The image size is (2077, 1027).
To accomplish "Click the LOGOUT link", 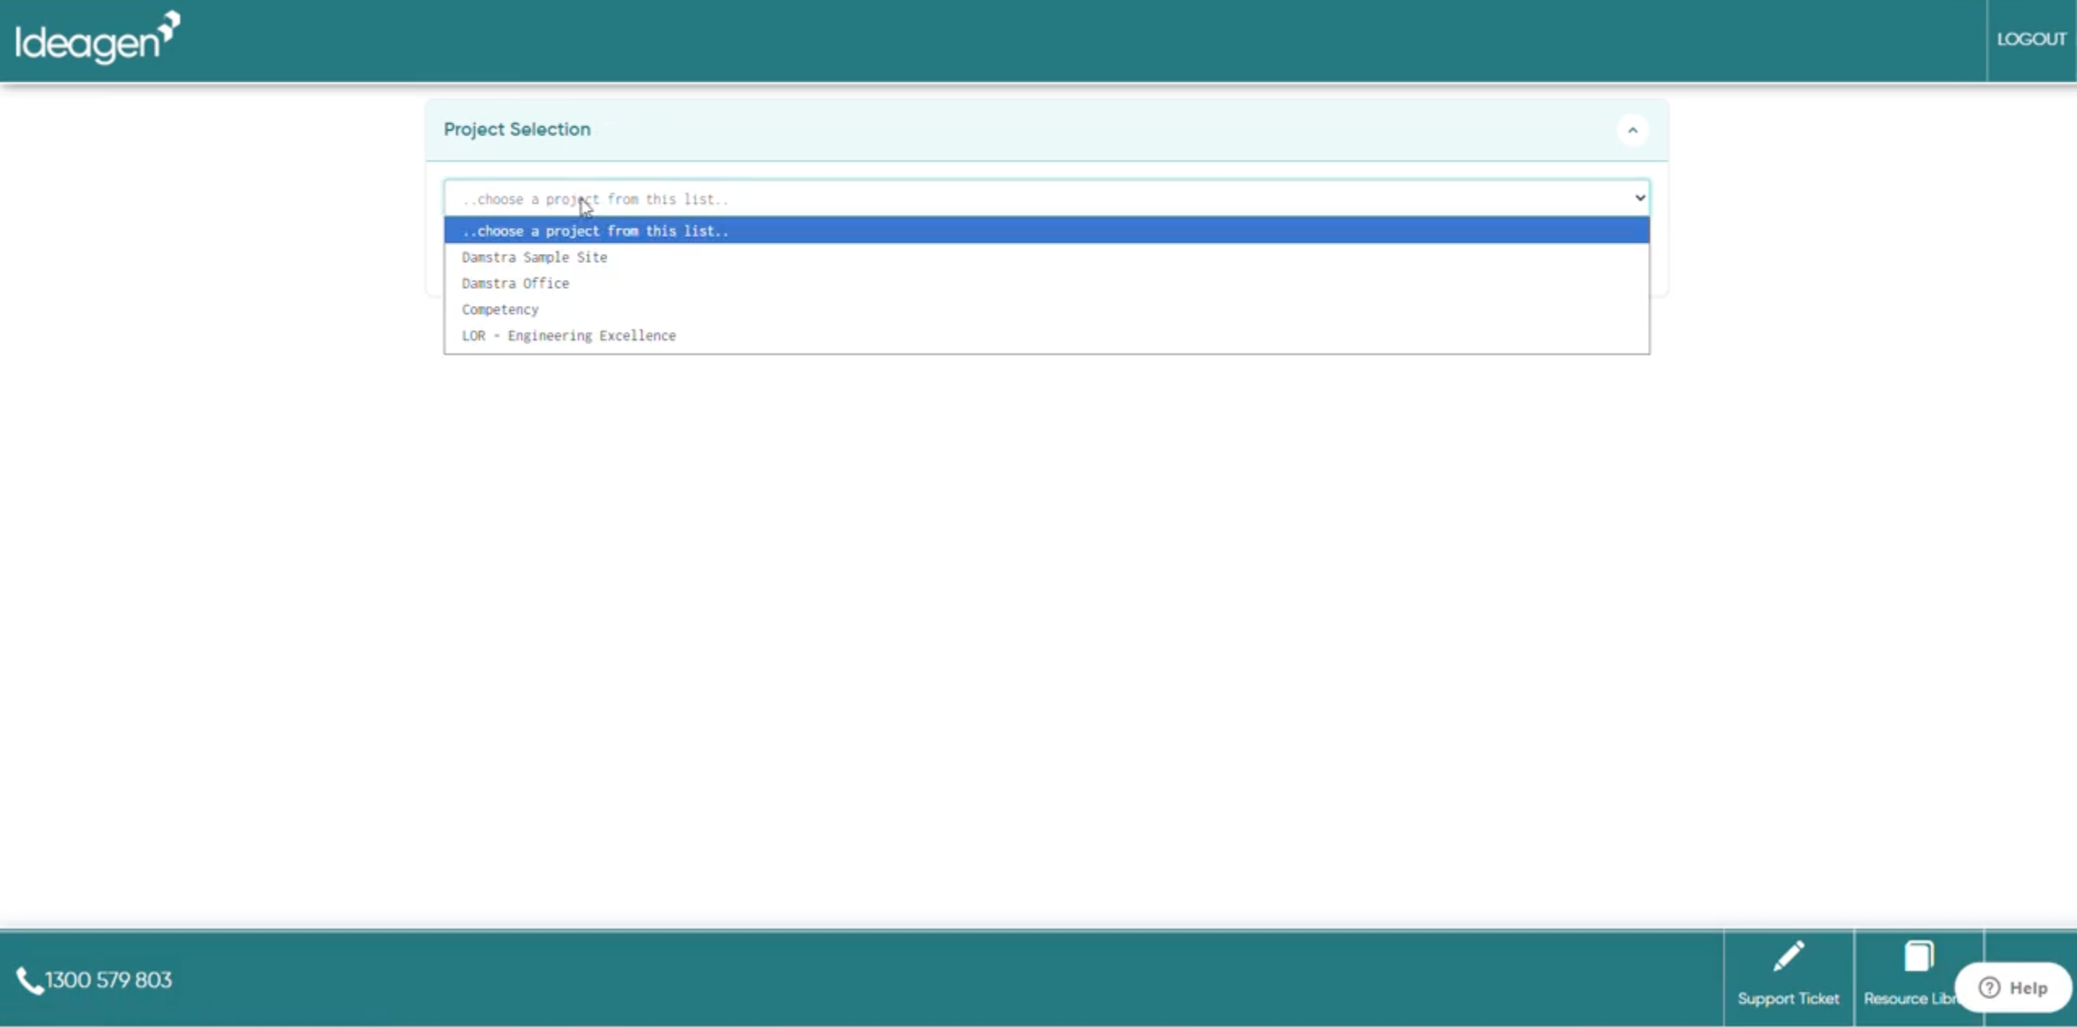I will (2031, 39).
